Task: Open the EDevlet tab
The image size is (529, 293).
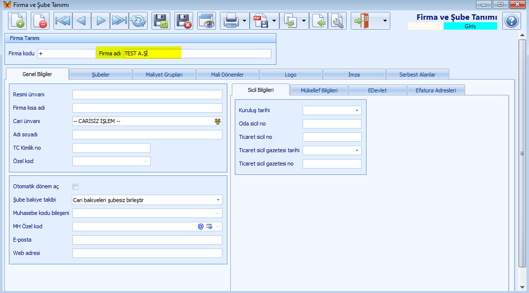Action: 377,90
